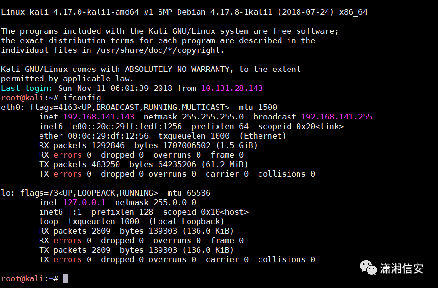The width and height of the screenshot is (438, 288).
Task: Click the broadcast address 192.168.141.255
Action: tap(337, 117)
